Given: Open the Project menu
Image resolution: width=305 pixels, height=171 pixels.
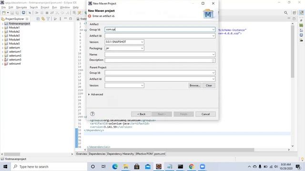Looking at the screenshot, I should (45, 8).
